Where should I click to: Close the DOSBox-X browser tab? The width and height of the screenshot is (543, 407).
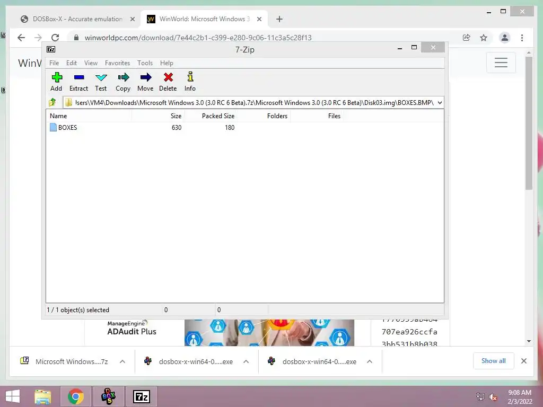(132, 20)
